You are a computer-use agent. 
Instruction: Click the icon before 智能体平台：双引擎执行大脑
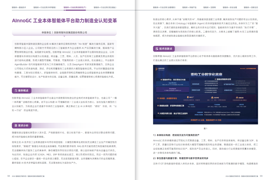pos(161,80)
